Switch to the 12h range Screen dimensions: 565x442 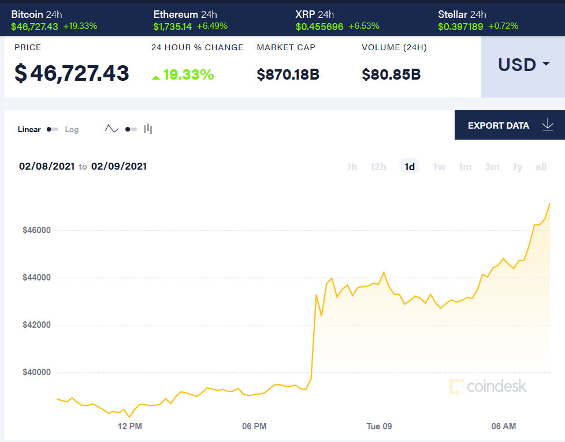tap(378, 167)
